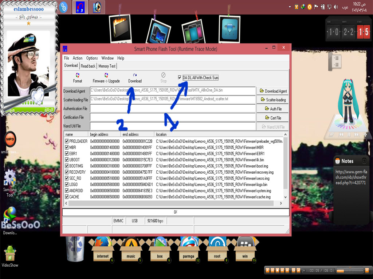This screenshot has height=279, width=373.
Task: Open the Help menu
Action: tap(121, 58)
